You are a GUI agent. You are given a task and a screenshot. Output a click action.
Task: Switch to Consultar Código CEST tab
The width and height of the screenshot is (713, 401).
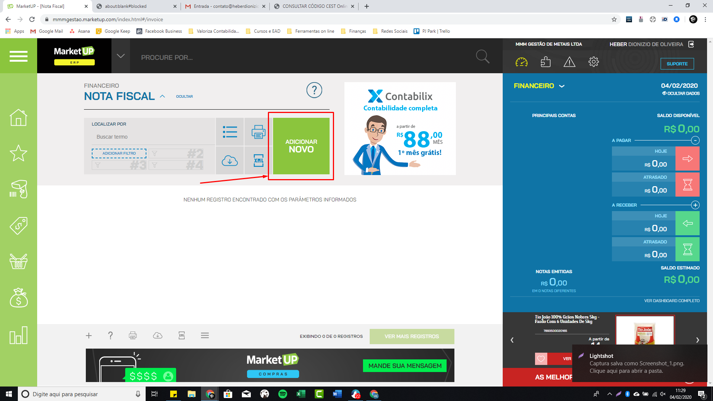pos(314,6)
